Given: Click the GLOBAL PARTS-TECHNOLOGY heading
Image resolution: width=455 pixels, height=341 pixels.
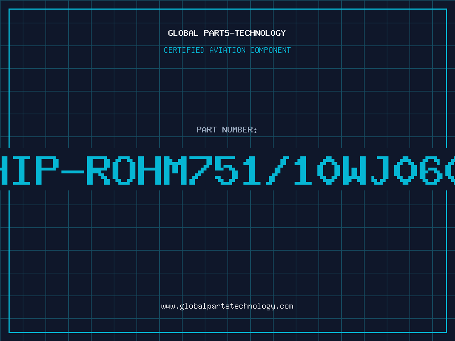Looking at the screenshot, I should 227,33.
